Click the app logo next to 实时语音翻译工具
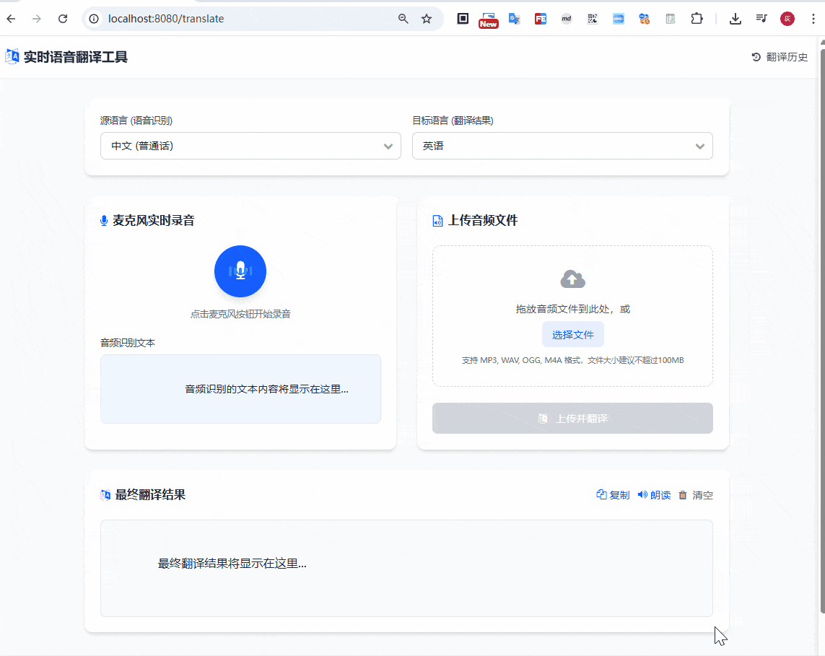 pyautogui.click(x=12, y=56)
